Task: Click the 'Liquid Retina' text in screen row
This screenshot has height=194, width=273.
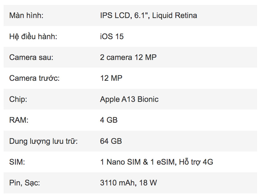Action: coord(175,16)
